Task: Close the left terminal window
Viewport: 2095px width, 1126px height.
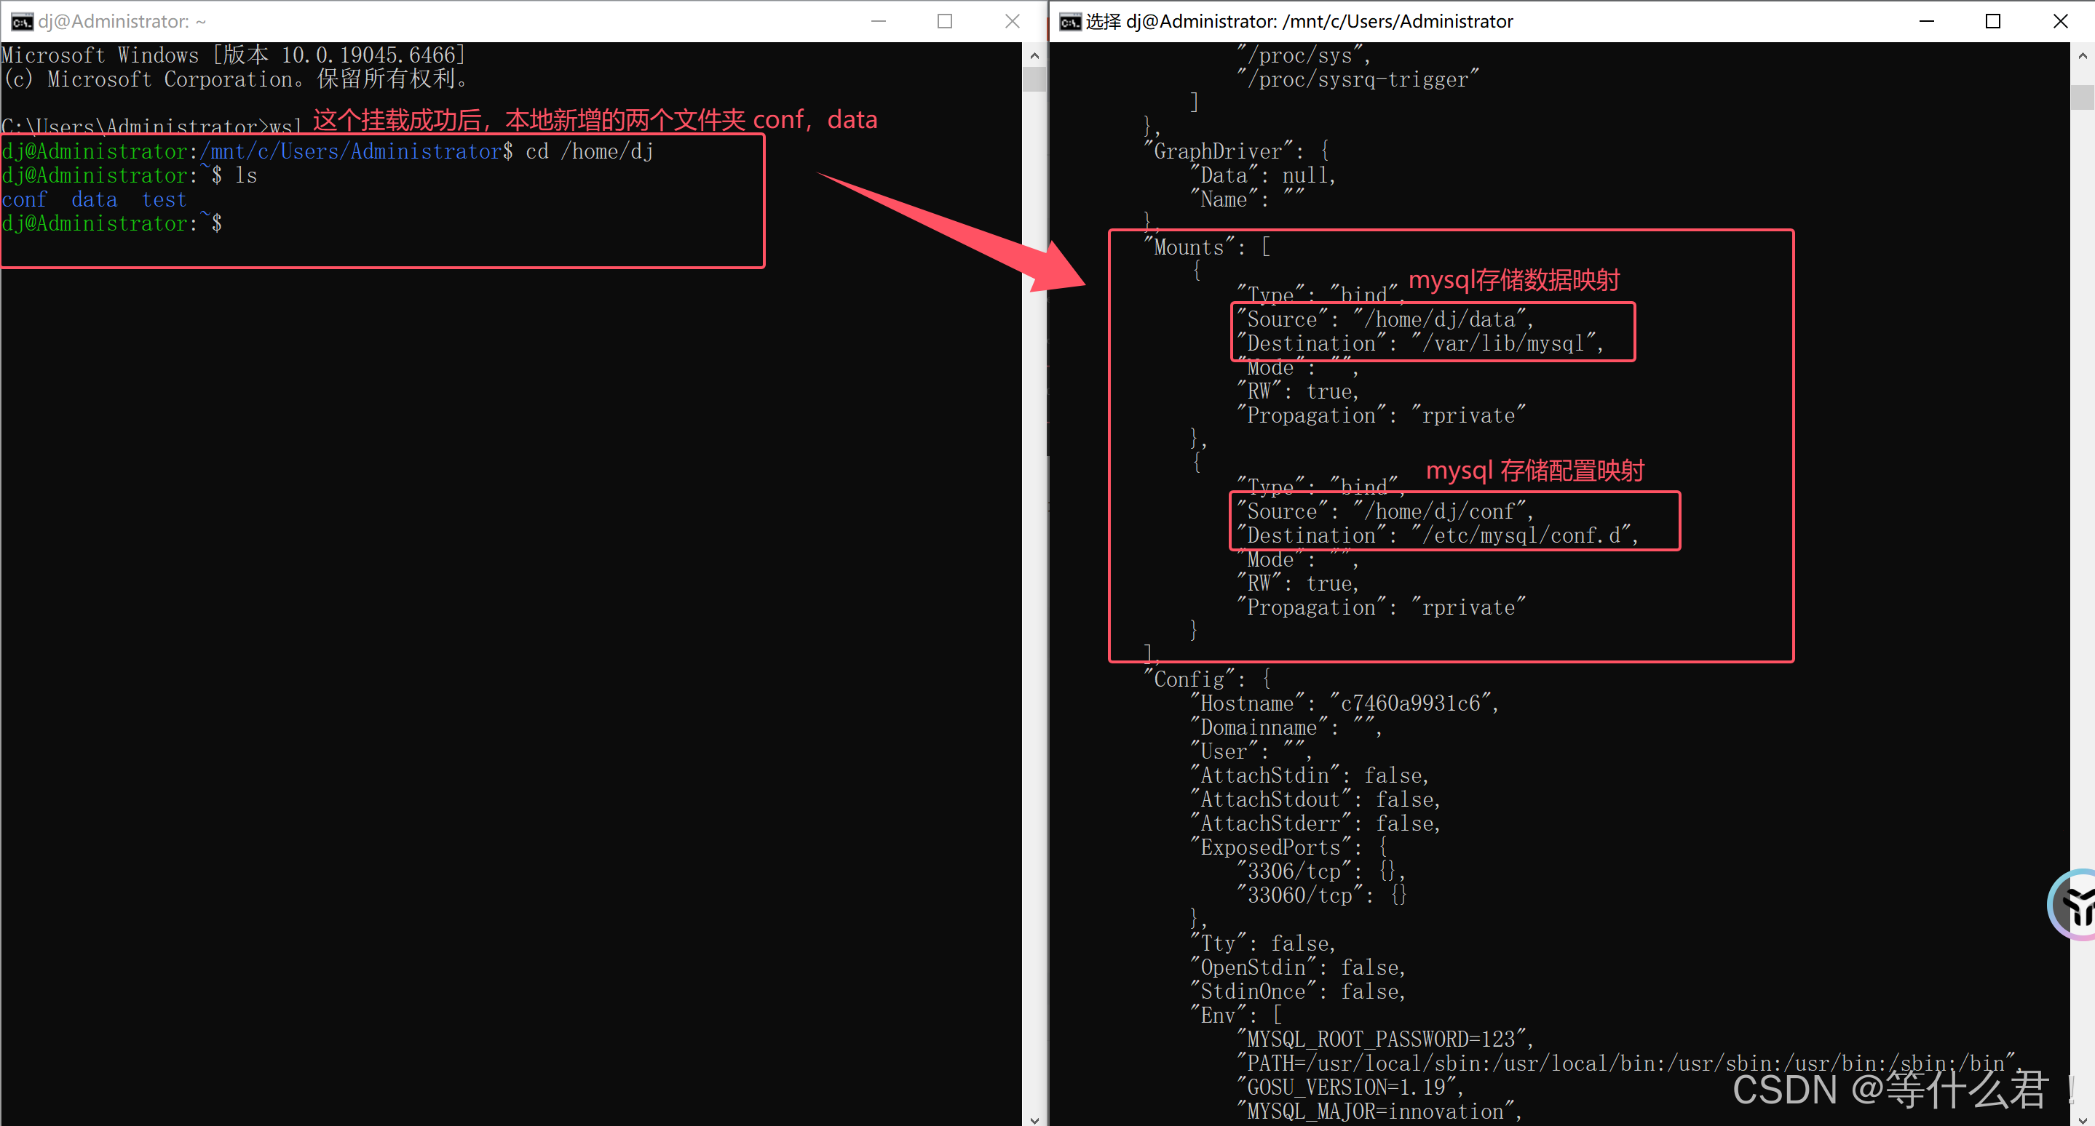Action: [1012, 21]
